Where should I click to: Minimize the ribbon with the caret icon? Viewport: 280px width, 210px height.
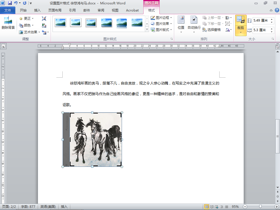pyautogui.click(x=271, y=10)
